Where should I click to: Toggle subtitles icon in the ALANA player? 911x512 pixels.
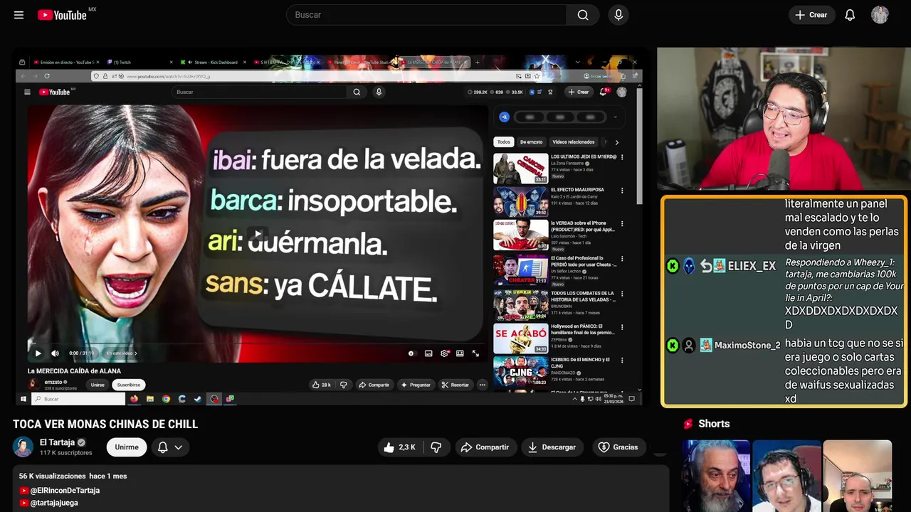pos(428,353)
